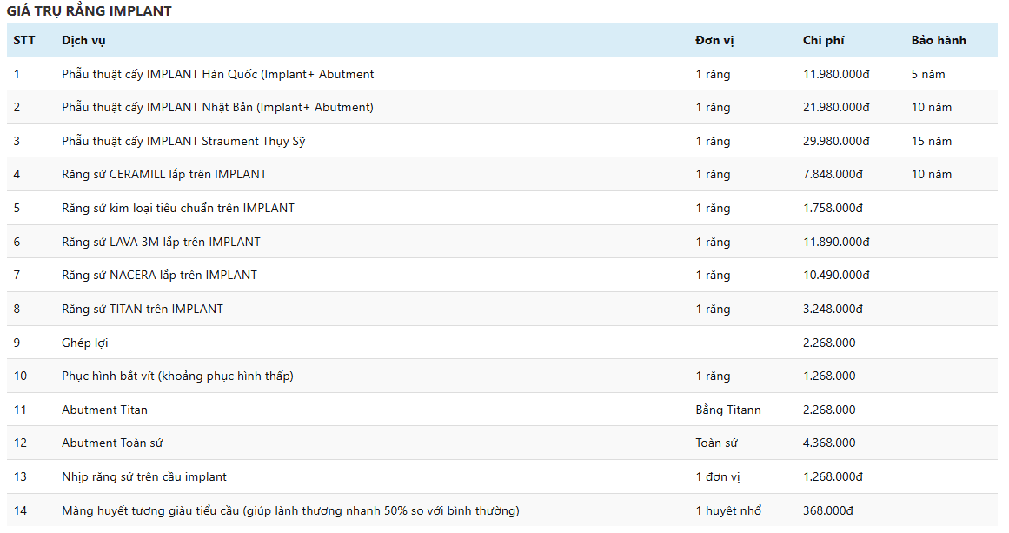1009x533 pixels.
Task: Click the 'Chi phí' column header
Action: pos(823,40)
